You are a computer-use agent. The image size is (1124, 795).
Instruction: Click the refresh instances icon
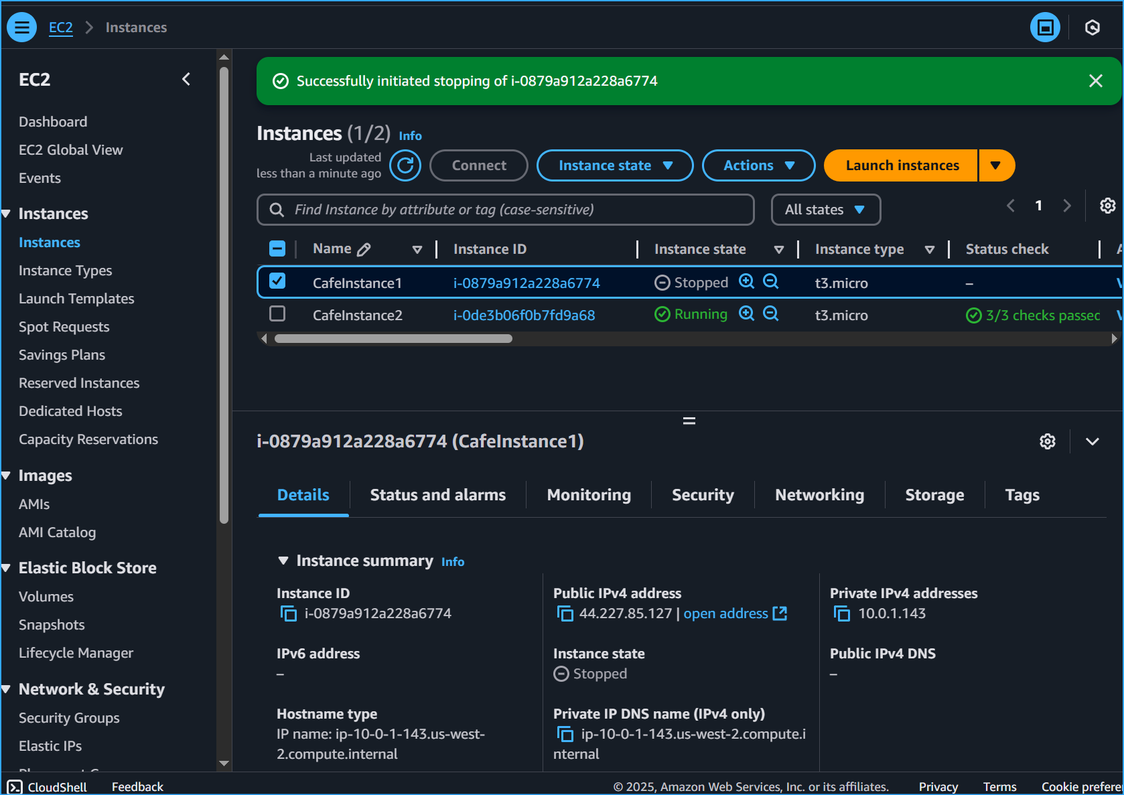[x=405, y=165]
